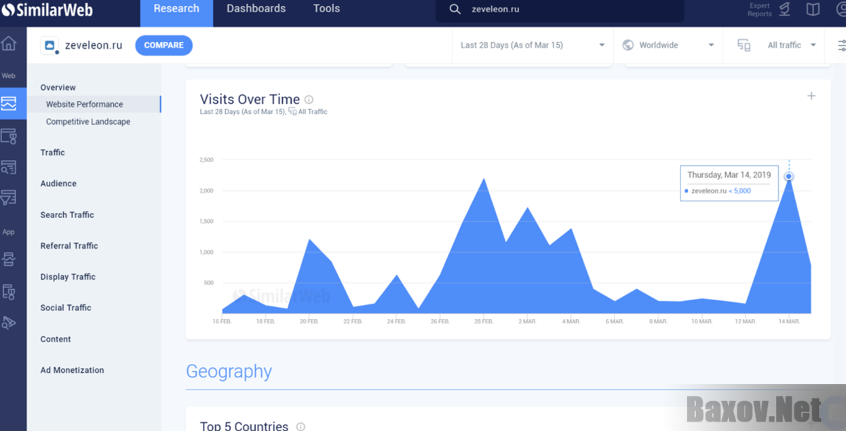Open the Referral Traffic section
The width and height of the screenshot is (846, 431).
pyautogui.click(x=69, y=246)
